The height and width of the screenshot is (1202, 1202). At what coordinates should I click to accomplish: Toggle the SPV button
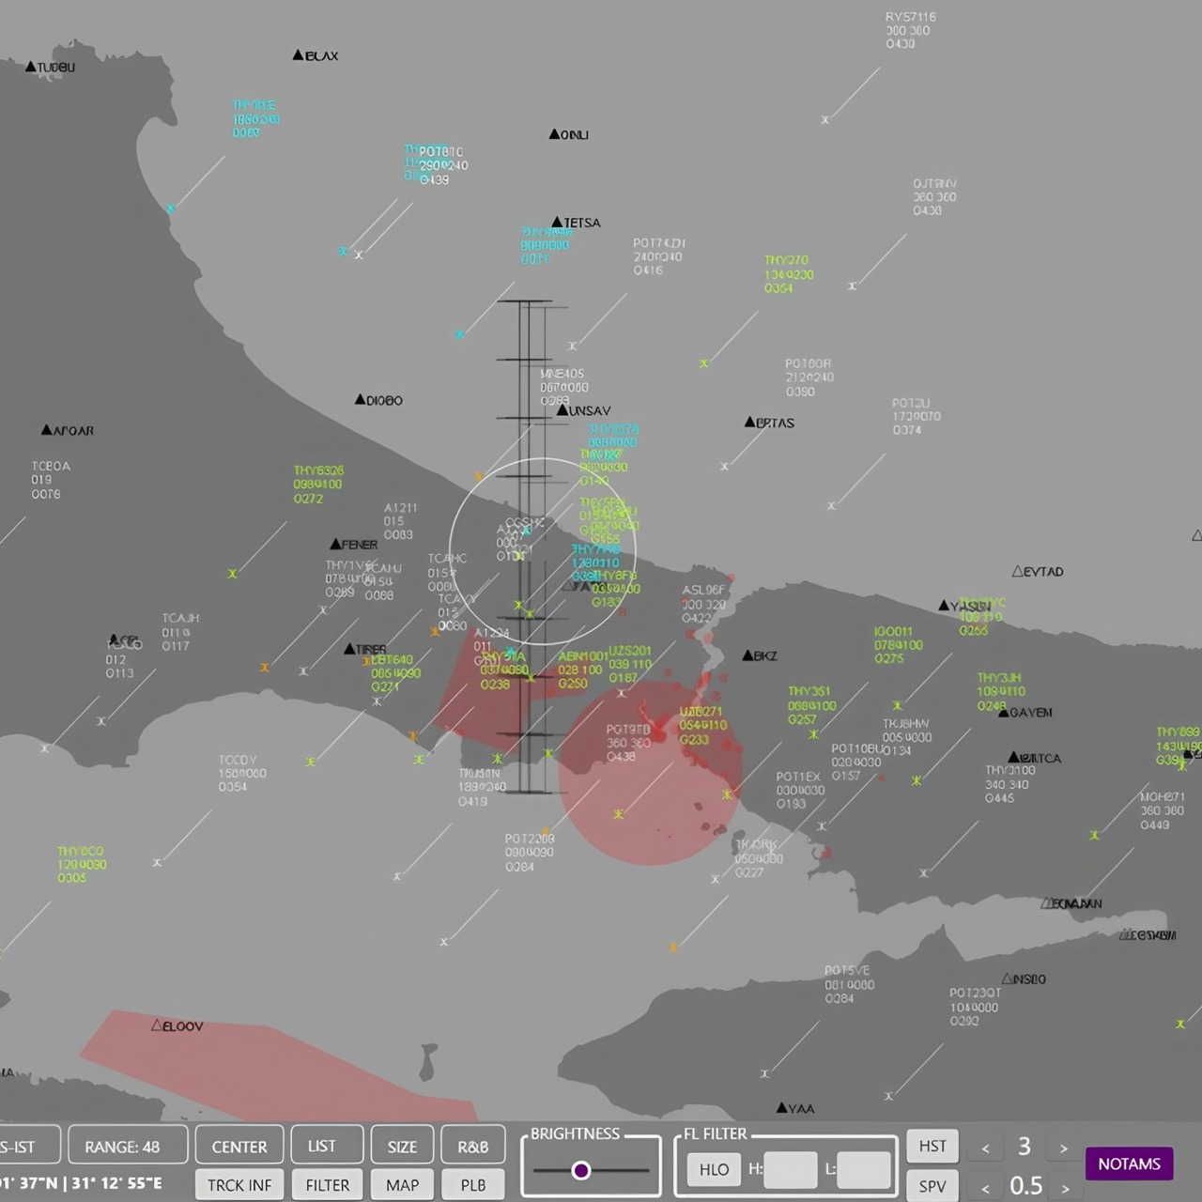point(932,1186)
